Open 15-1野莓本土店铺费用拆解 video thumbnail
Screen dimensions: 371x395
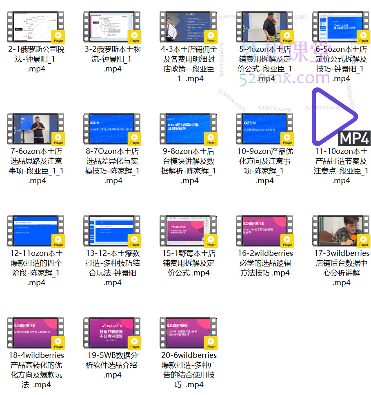[x=189, y=231]
